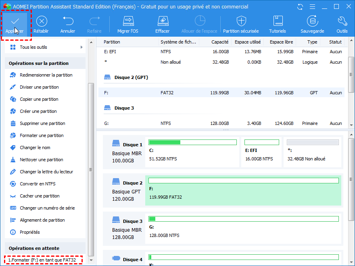Select Formater une partition option
The height and width of the screenshot is (266, 355).
(42, 135)
